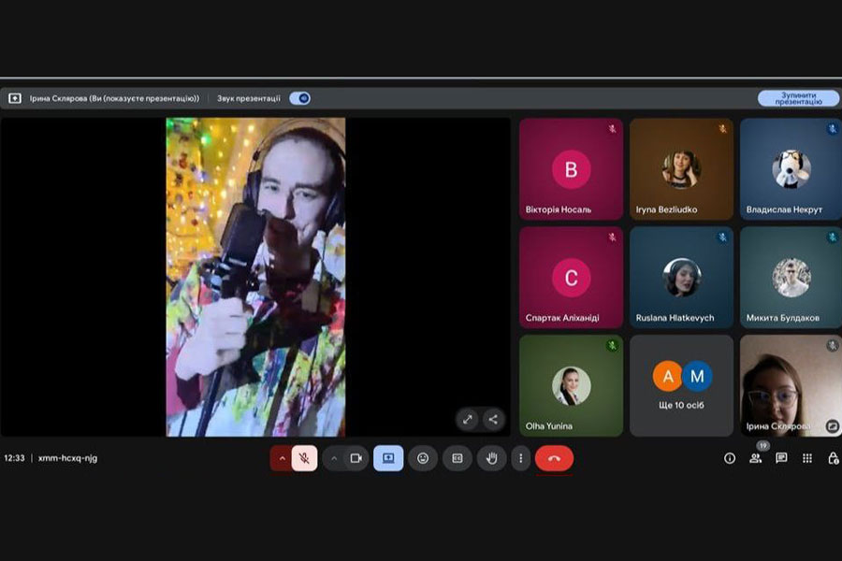Show the participants list
This screenshot has width=842, height=561.
[756, 458]
